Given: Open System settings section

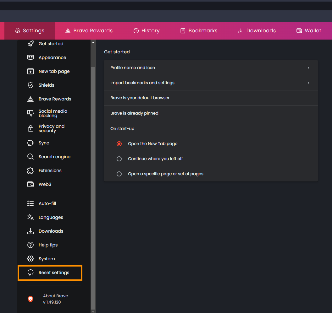Looking at the screenshot, I should point(47,259).
